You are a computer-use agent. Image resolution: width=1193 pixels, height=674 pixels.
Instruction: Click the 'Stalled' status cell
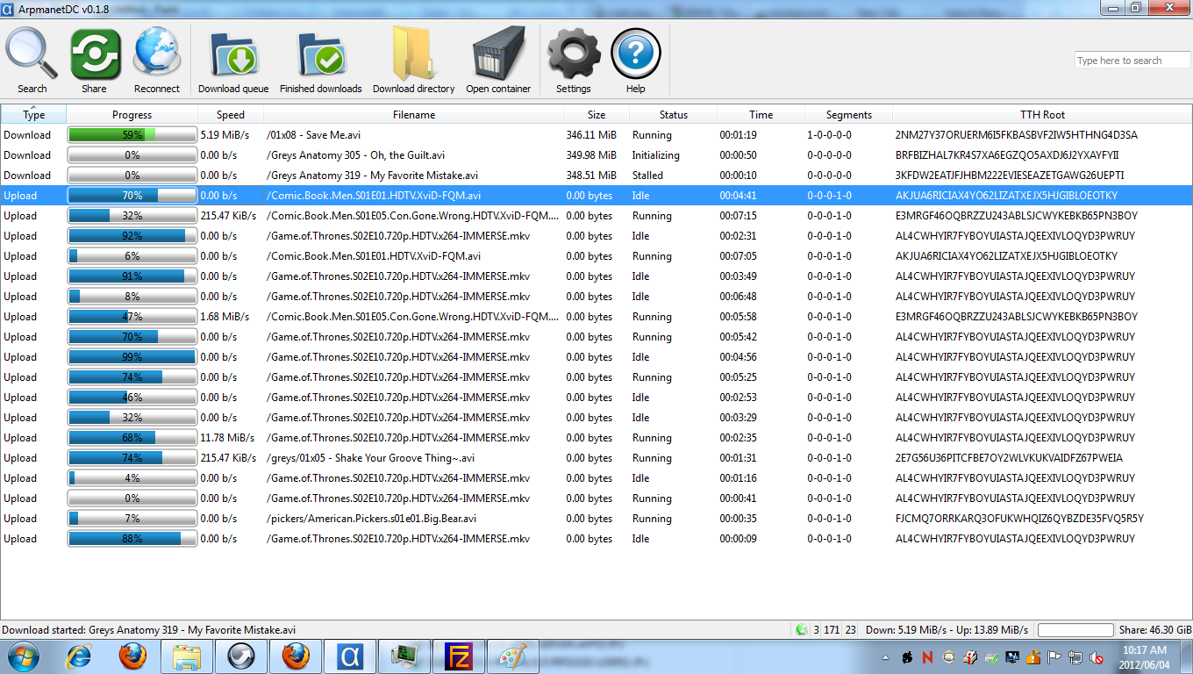[647, 176]
